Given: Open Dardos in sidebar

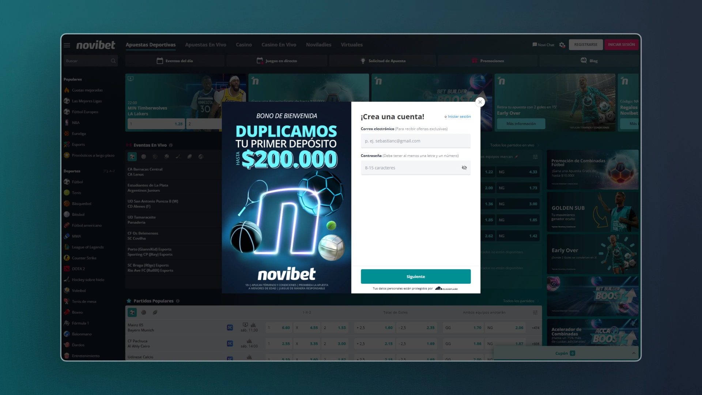Looking at the screenshot, I should click(78, 345).
